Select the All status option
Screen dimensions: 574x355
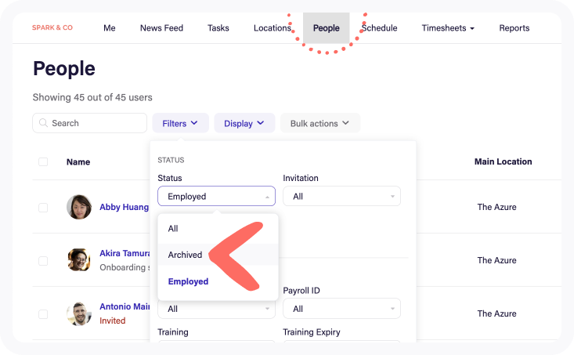pos(173,229)
